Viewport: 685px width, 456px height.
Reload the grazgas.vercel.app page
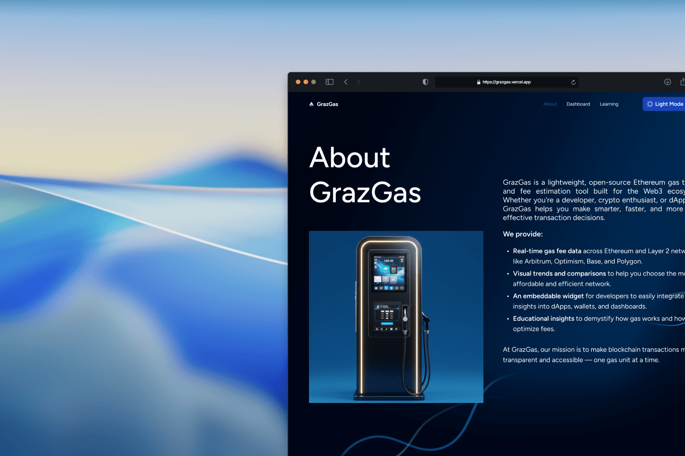573,82
